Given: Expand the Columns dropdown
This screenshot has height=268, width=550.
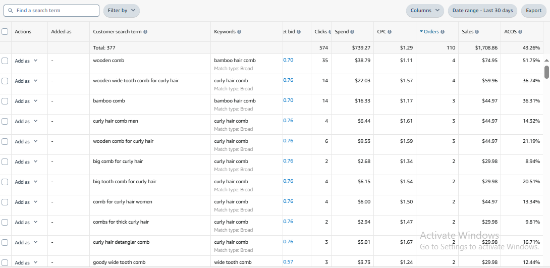Looking at the screenshot, I should pos(424,11).
